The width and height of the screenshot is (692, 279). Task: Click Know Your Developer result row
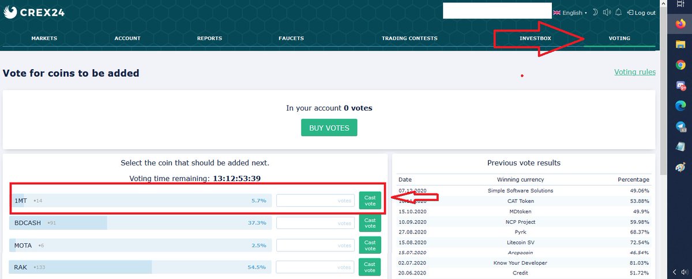click(x=524, y=263)
